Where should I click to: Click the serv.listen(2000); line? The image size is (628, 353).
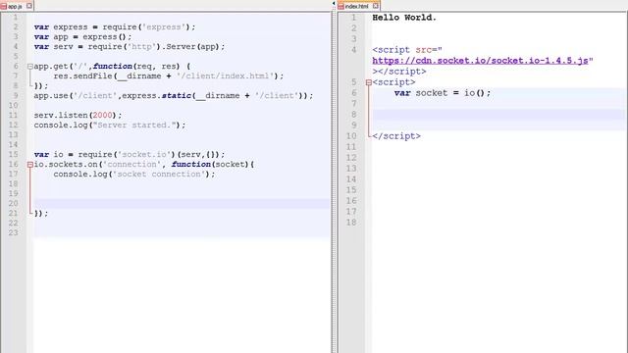tap(78, 116)
